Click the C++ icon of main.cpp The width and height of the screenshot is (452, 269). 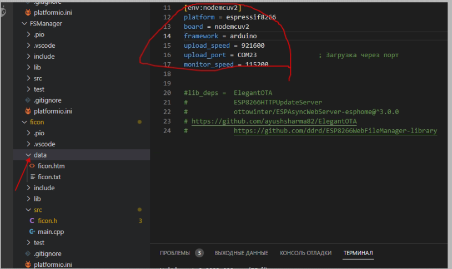(x=32, y=231)
